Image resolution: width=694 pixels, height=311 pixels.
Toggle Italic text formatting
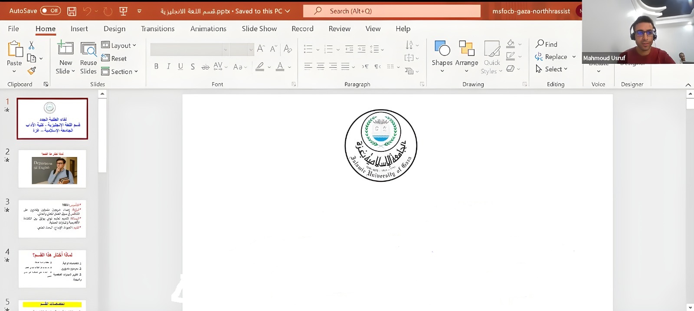[x=168, y=66]
